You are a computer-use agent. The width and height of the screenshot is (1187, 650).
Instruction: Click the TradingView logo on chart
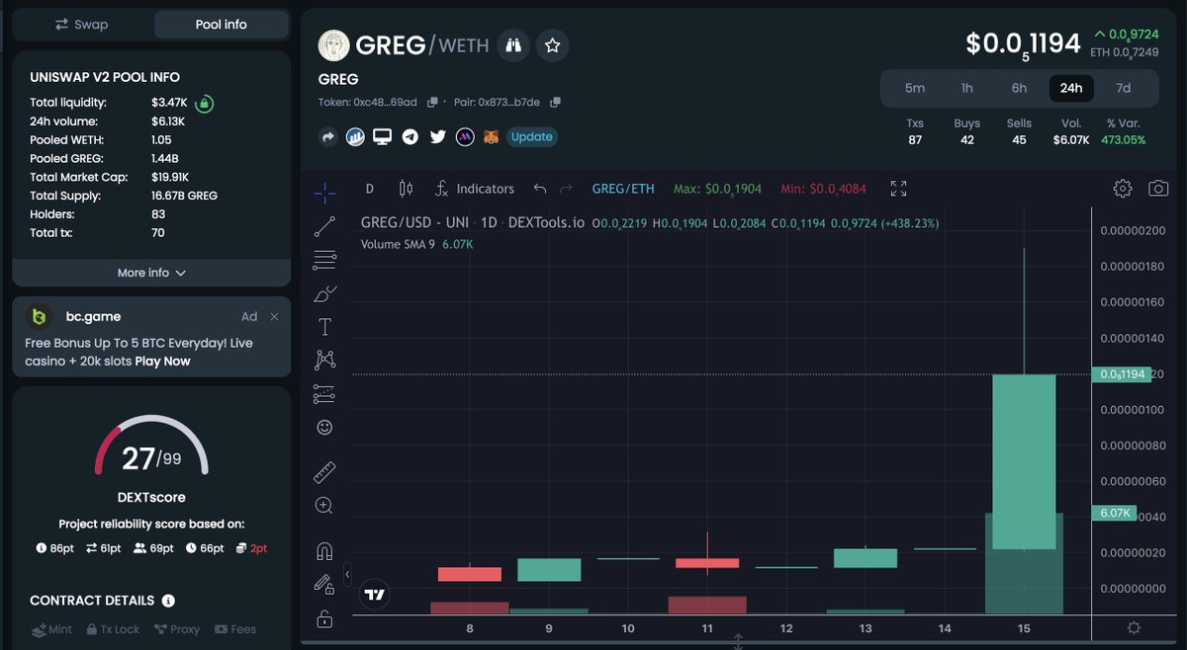click(x=375, y=595)
